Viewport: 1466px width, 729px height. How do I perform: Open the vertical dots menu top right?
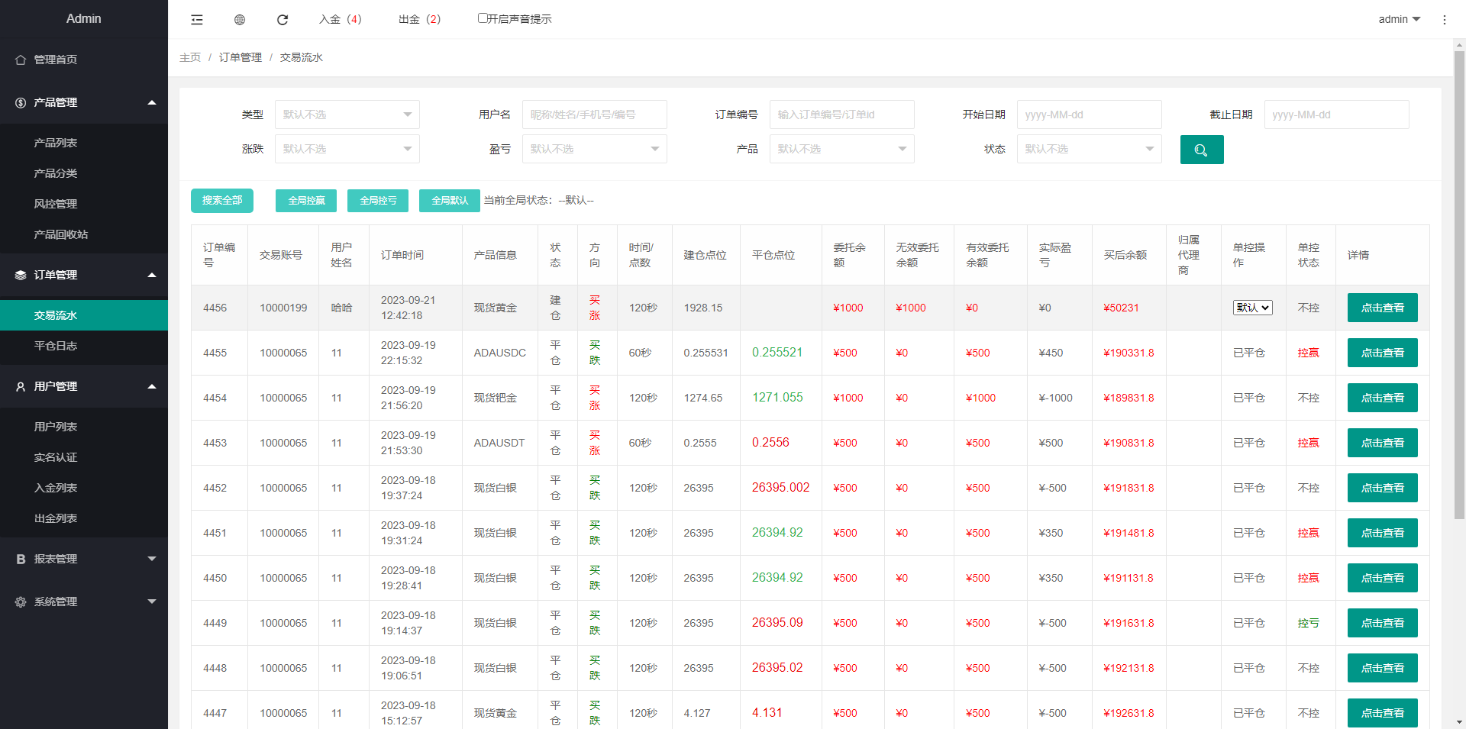point(1445,20)
